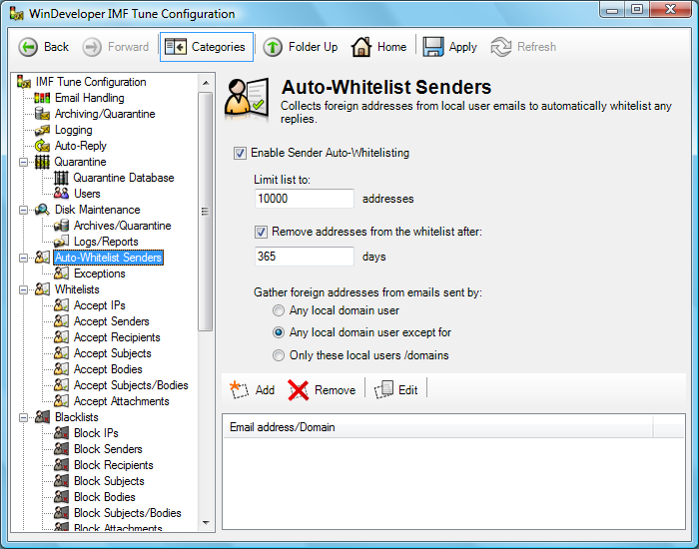Go to Home using house icon
The image size is (699, 549).
pos(361,47)
